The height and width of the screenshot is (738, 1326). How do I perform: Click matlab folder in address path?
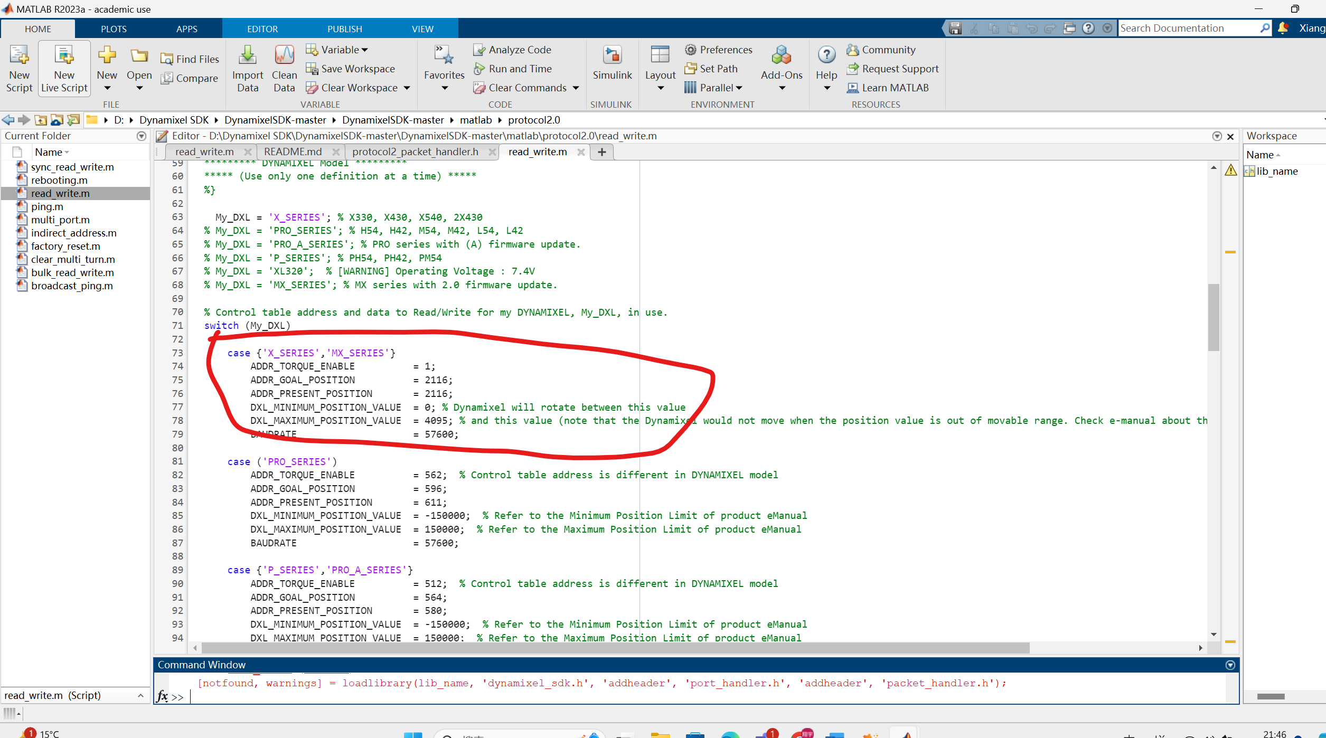click(x=476, y=120)
